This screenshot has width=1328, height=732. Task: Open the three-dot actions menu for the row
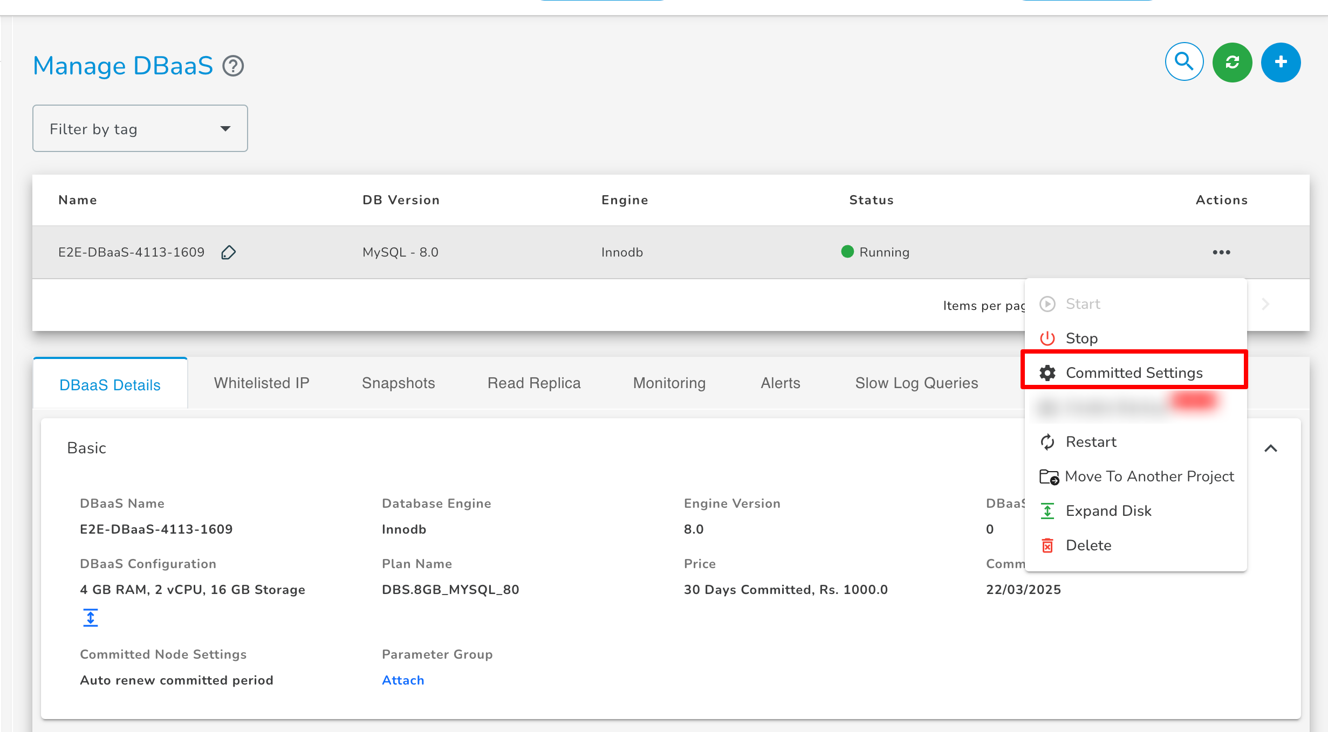coord(1222,252)
